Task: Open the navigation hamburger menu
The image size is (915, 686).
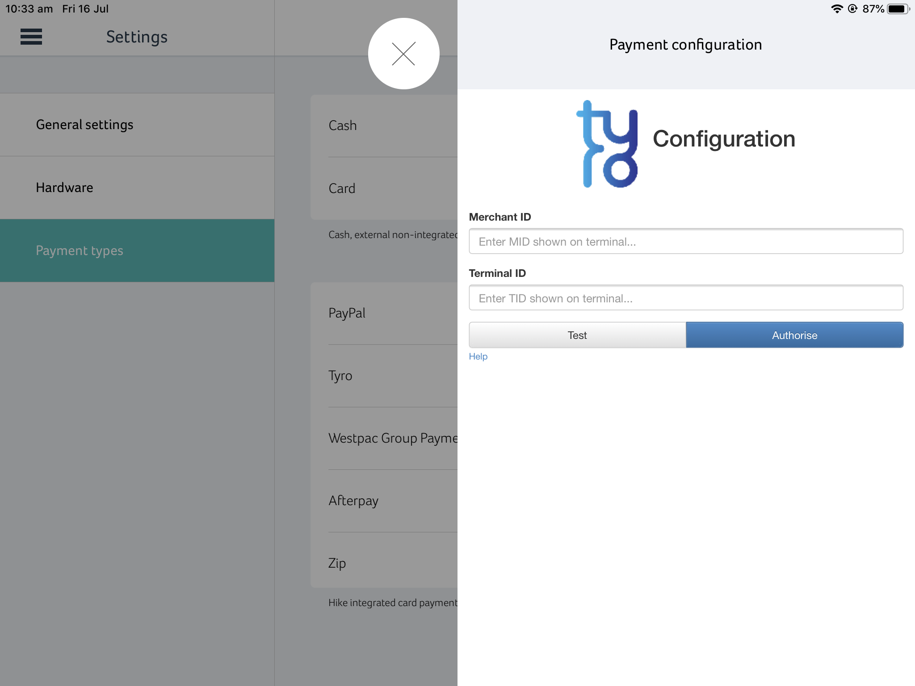Action: pyautogui.click(x=31, y=37)
